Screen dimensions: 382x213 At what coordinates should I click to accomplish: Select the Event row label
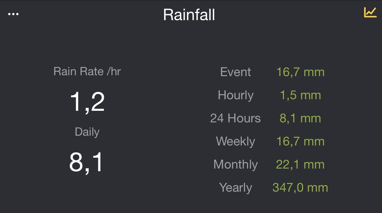click(236, 72)
